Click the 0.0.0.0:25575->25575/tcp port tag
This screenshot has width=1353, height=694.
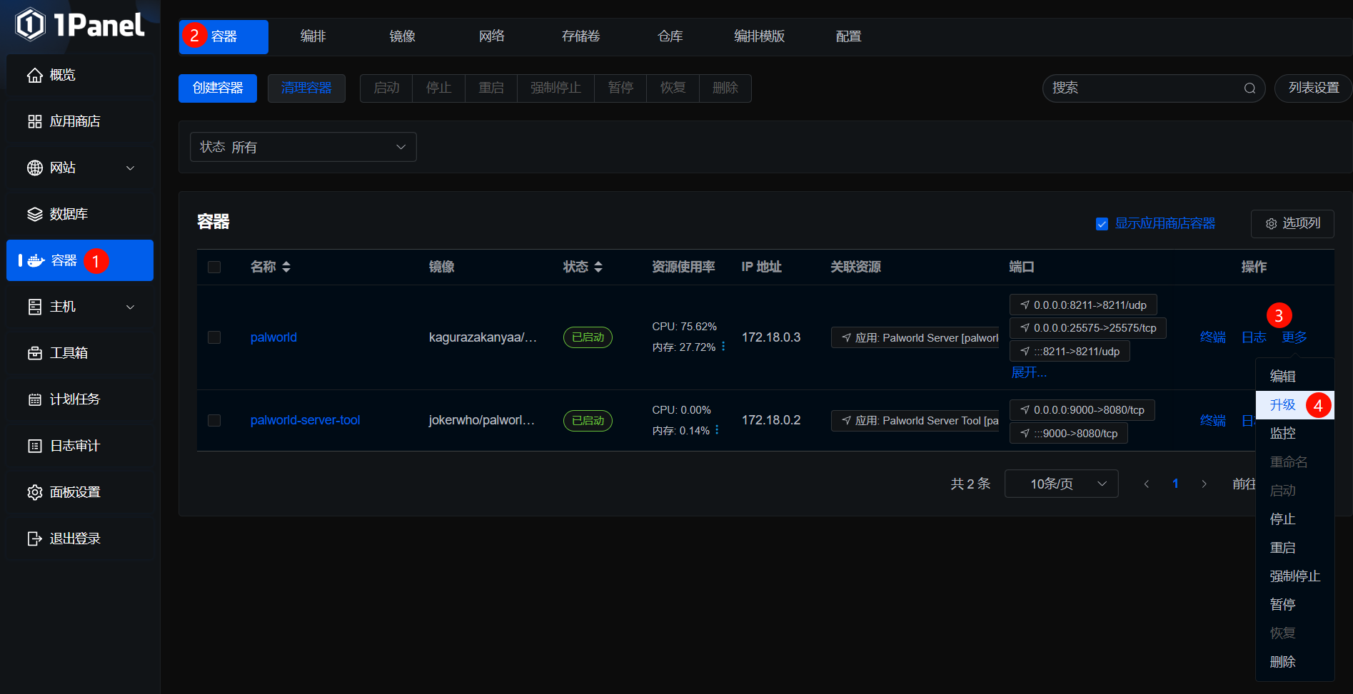point(1088,328)
